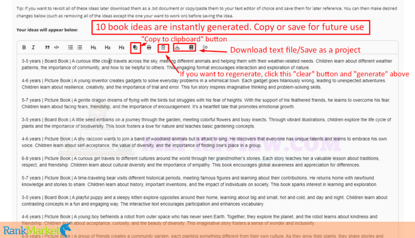
Task: Save ideas as a project
Action: [x=191, y=48]
